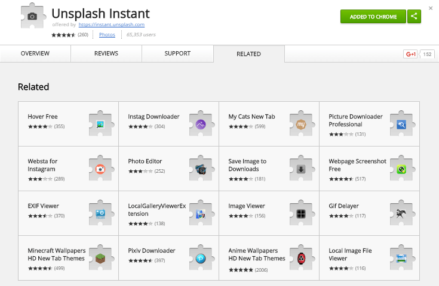
Task: Click the Minecraft Wallpapers grass block icon
Action: point(102,258)
